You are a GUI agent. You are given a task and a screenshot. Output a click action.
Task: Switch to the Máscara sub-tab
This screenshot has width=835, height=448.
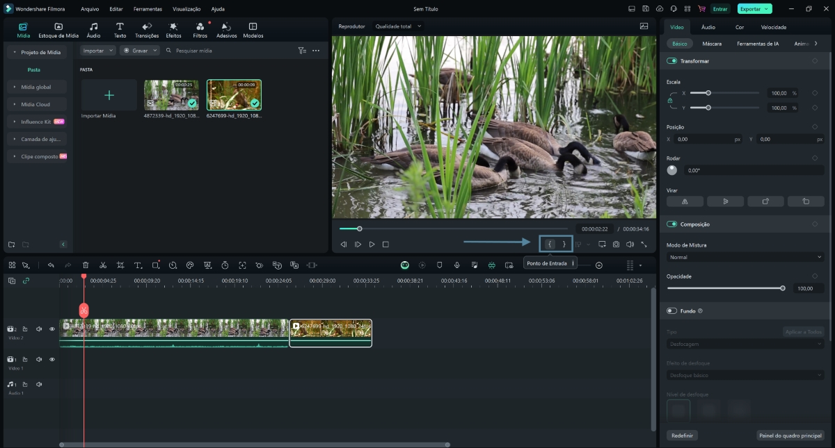pyautogui.click(x=712, y=44)
